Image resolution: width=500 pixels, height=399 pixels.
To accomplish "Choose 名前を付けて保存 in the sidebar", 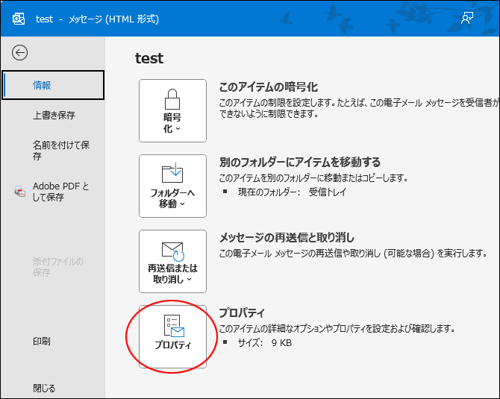I will pos(61,151).
